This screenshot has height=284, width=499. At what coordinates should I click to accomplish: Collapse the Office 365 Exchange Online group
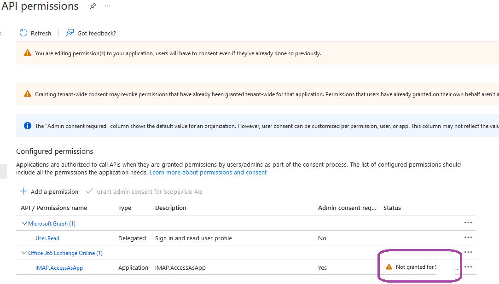pyautogui.click(x=24, y=253)
